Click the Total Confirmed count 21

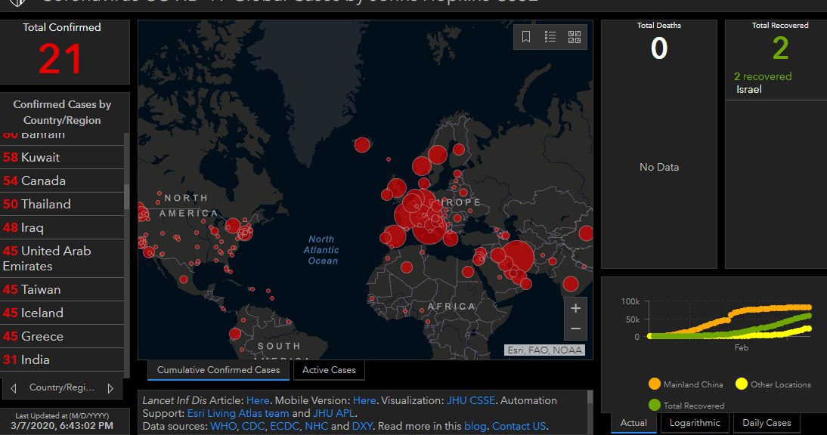pyautogui.click(x=60, y=59)
